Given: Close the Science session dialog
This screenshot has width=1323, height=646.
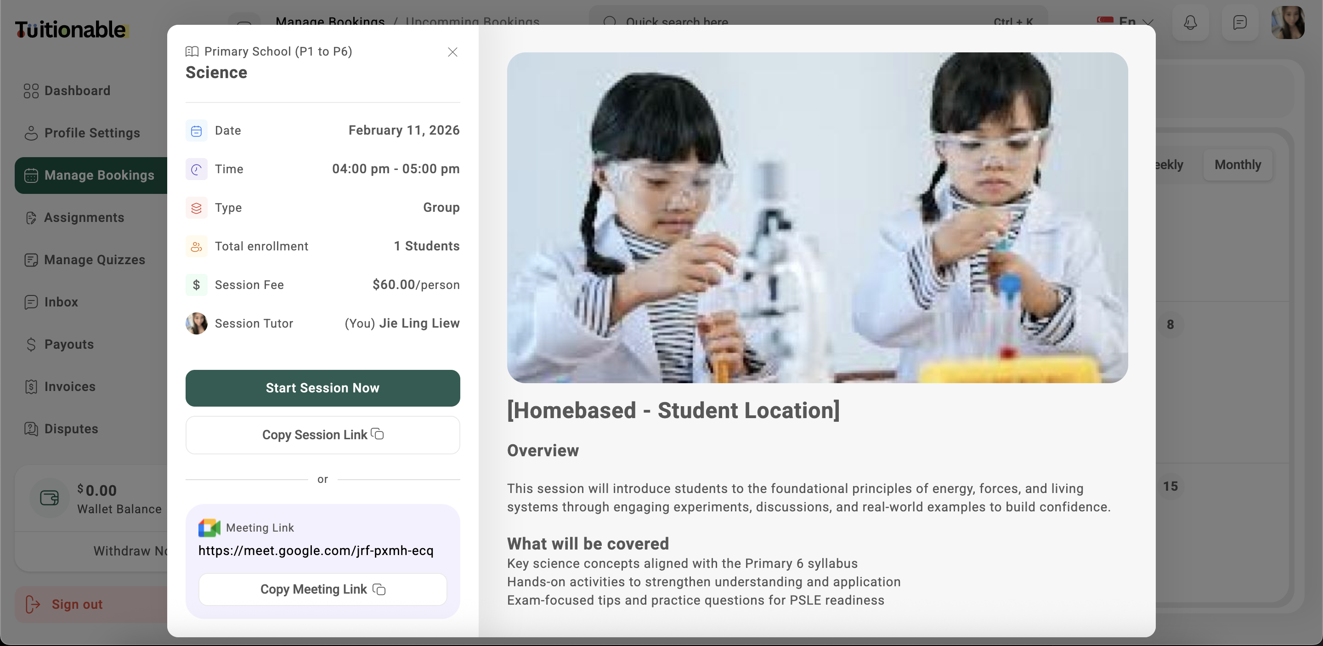Looking at the screenshot, I should click(452, 52).
